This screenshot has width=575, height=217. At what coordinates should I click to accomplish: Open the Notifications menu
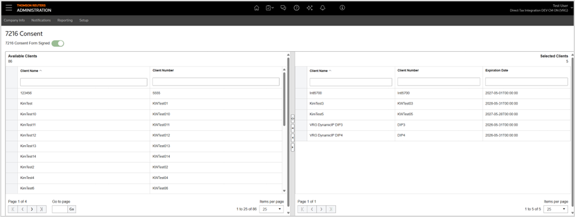[41, 20]
